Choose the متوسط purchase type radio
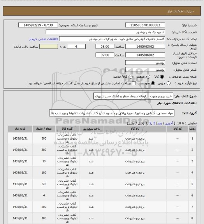This screenshot has width=204, height=224. [153, 83]
